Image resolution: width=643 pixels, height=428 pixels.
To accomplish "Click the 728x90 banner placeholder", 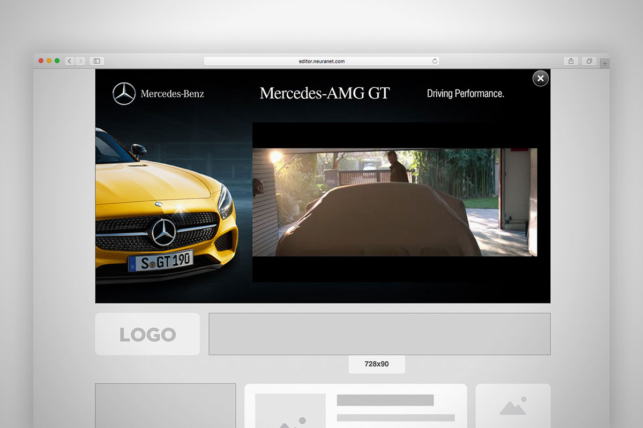I will coord(379,334).
